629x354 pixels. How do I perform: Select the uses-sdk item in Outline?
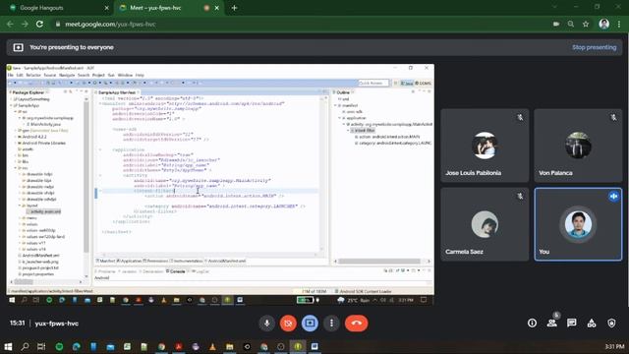(x=353, y=111)
